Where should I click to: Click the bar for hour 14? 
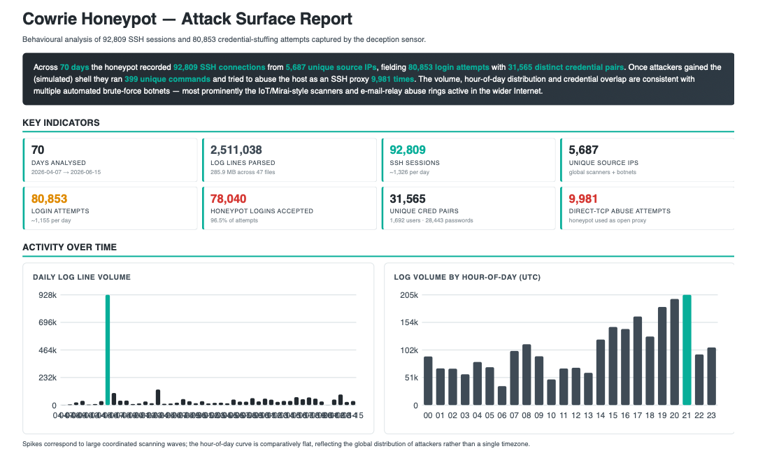[x=601, y=372]
